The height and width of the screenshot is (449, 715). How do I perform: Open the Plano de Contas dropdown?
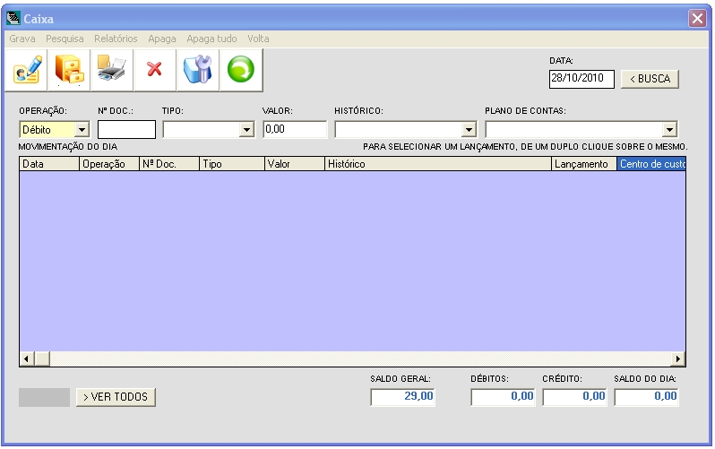[669, 130]
